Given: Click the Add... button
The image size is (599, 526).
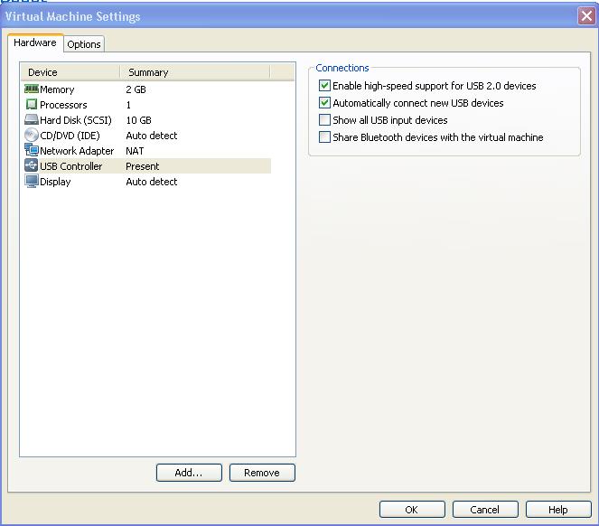Looking at the screenshot, I should click(x=189, y=473).
